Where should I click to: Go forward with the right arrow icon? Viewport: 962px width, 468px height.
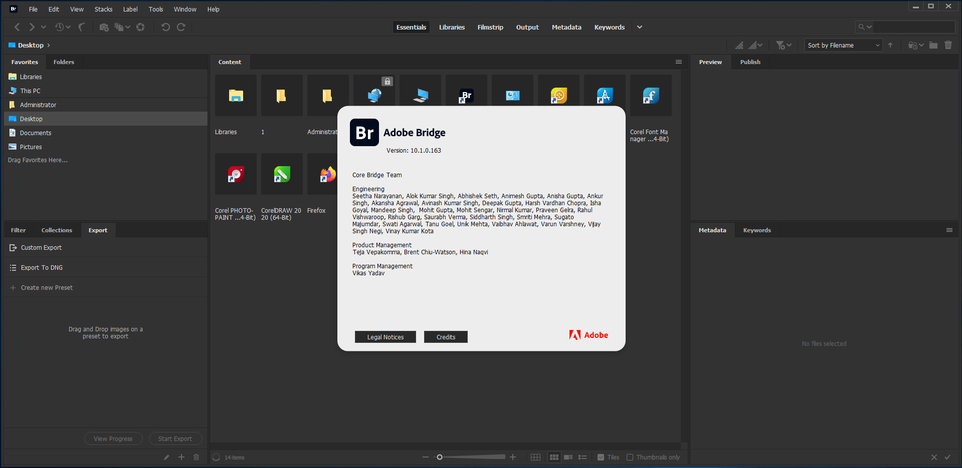(32, 27)
